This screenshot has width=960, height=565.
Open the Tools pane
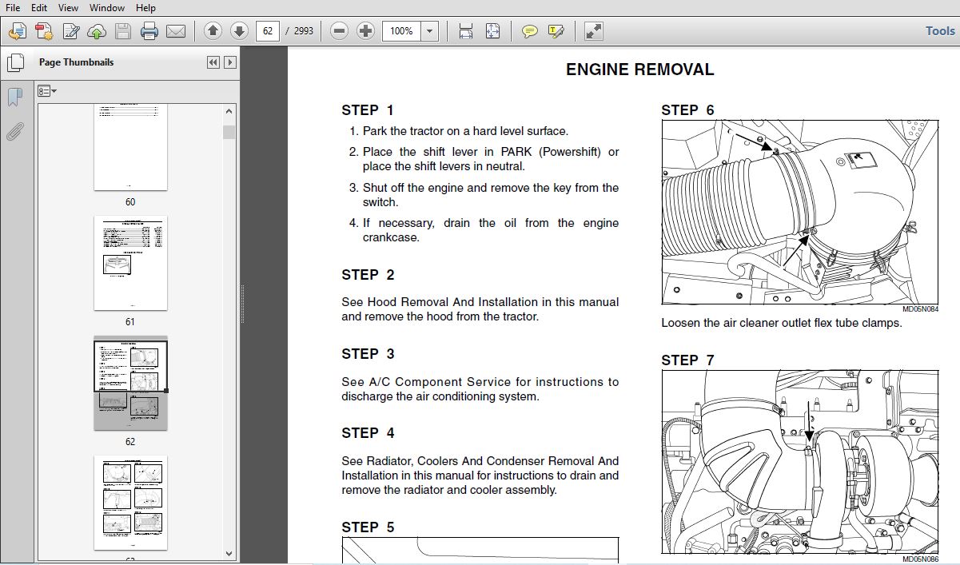click(940, 30)
